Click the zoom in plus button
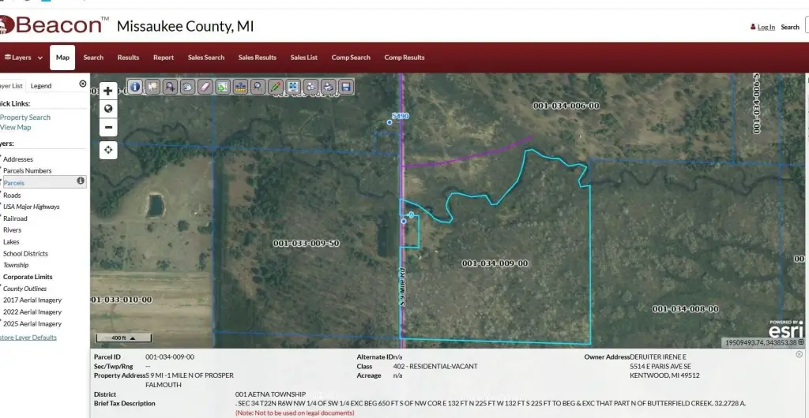The width and height of the screenshot is (809, 418). click(x=108, y=91)
